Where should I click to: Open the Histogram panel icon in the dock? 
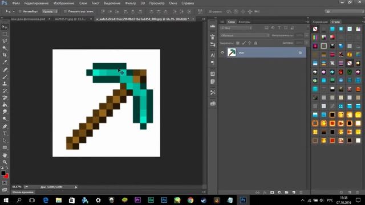click(x=213, y=26)
